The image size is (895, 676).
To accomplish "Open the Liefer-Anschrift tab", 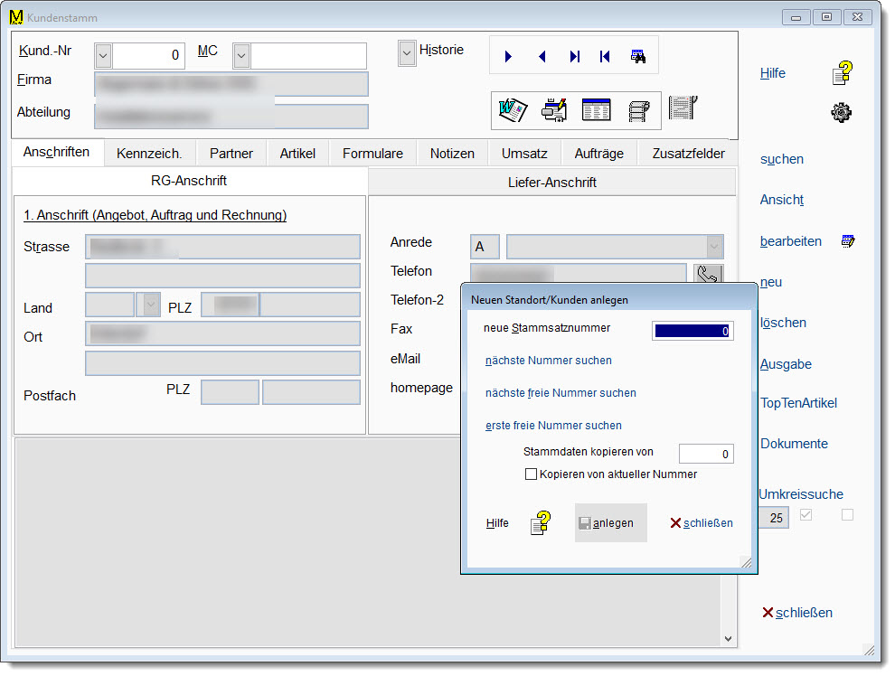I will (552, 182).
